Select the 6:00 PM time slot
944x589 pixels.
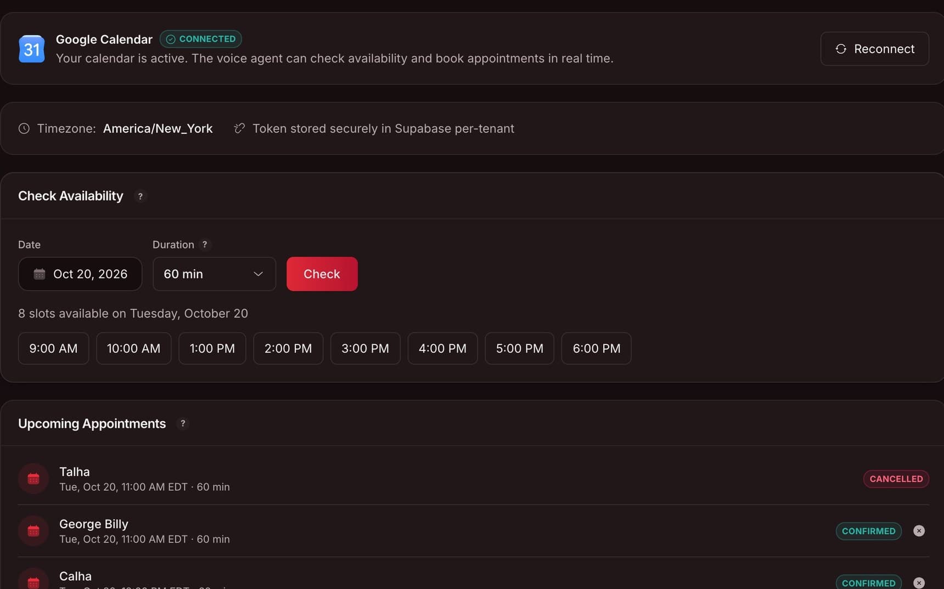596,348
